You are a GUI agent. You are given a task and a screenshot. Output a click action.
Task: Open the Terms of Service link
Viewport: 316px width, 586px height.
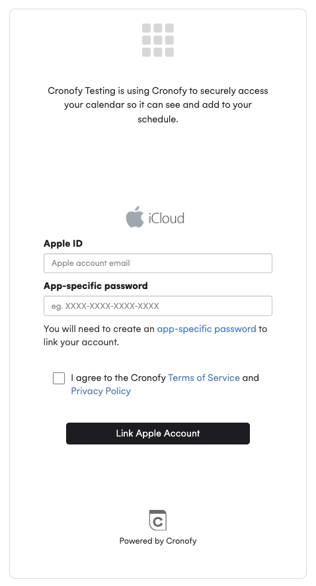[204, 378]
